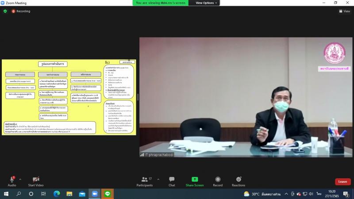Open the Chat panel
The width and height of the screenshot is (354, 199).
tap(172, 182)
